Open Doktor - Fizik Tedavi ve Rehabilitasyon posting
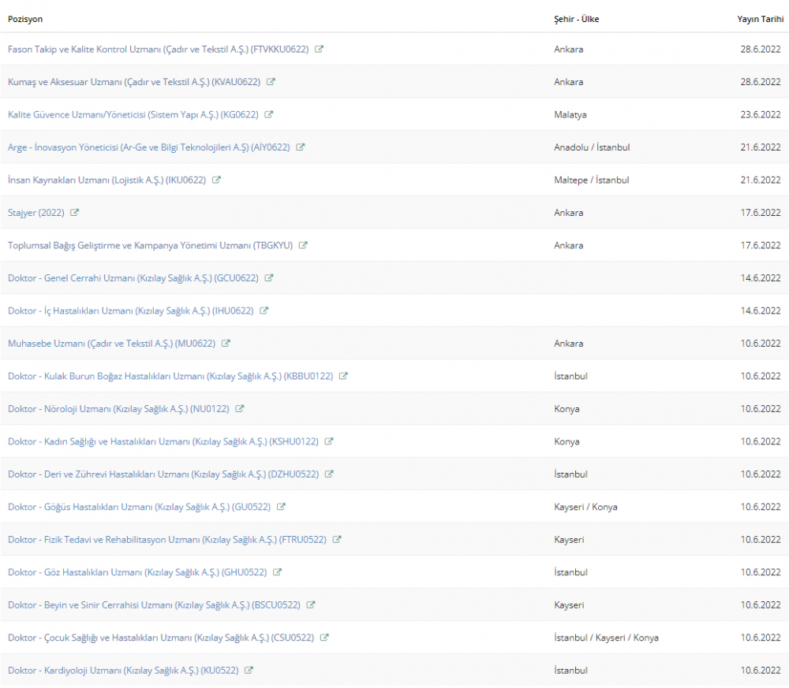Viewport: 789px width, 688px height. pos(167,539)
